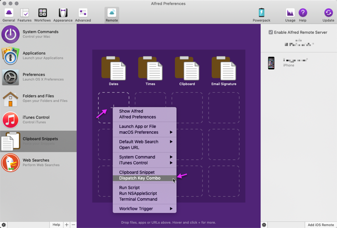Select Folders and Files remote page
This screenshot has height=228, width=337.
tap(38, 99)
